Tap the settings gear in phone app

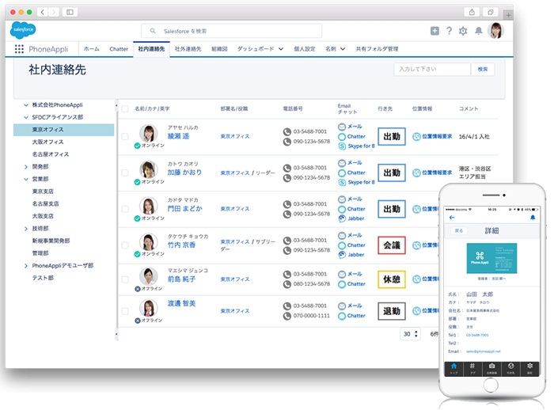pyautogui.click(x=529, y=368)
